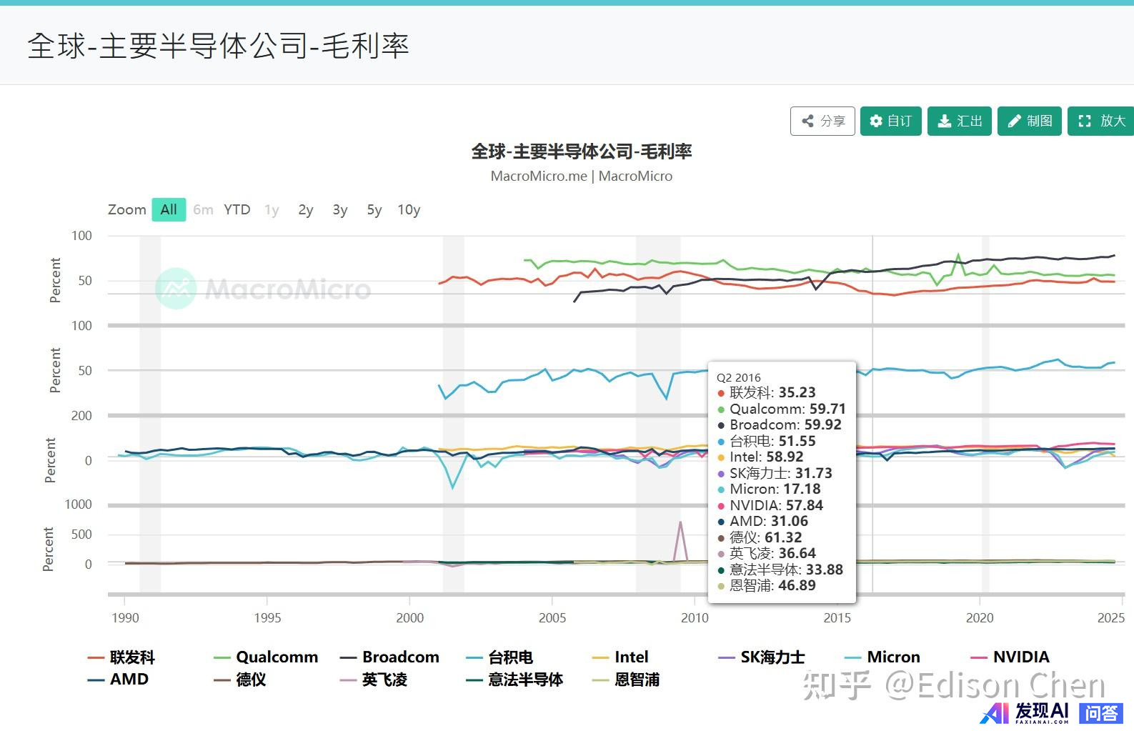Click 1995 label on the x-axis
This screenshot has height=731, width=1134.
[x=267, y=617]
